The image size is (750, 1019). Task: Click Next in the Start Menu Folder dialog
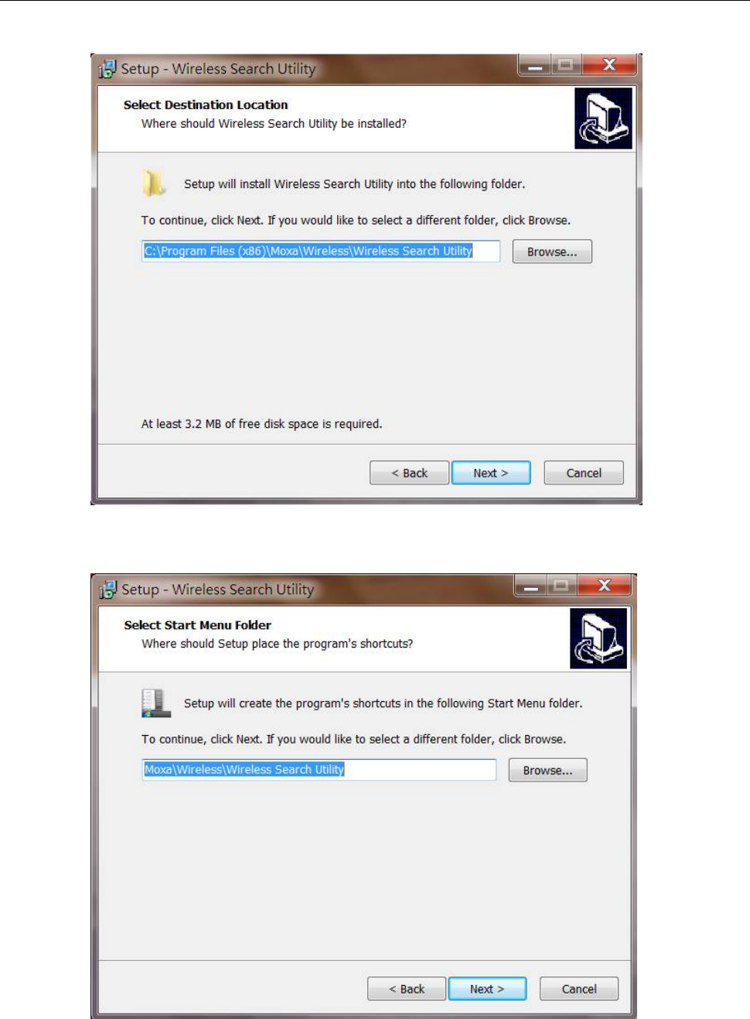pyautogui.click(x=487, y=989)
